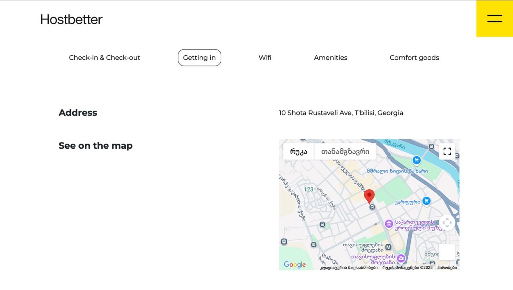Select the purple Liberty Square camera marker
The image size is (513, 290).
(401, 258)
